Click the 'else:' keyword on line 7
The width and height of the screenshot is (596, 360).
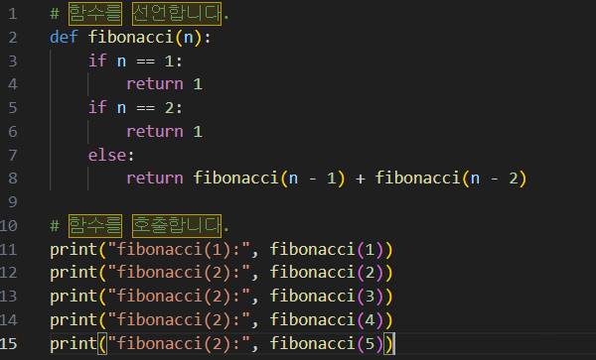[x=111, y=155]
